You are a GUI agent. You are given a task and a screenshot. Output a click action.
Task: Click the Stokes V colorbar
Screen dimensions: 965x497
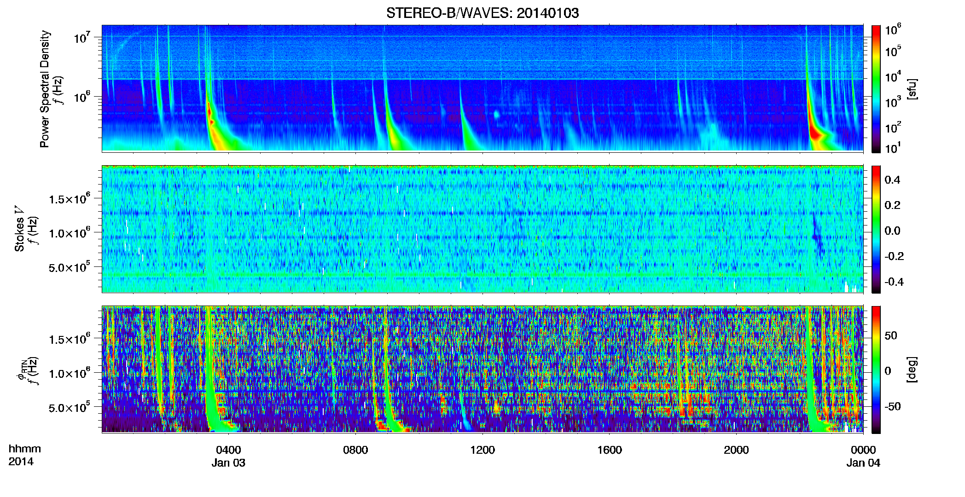876,229
